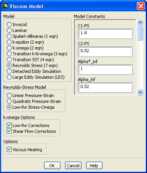147x173 pixels.
Task: Click the Alpha*_inf value field
Action: click(x=105, y=69)
